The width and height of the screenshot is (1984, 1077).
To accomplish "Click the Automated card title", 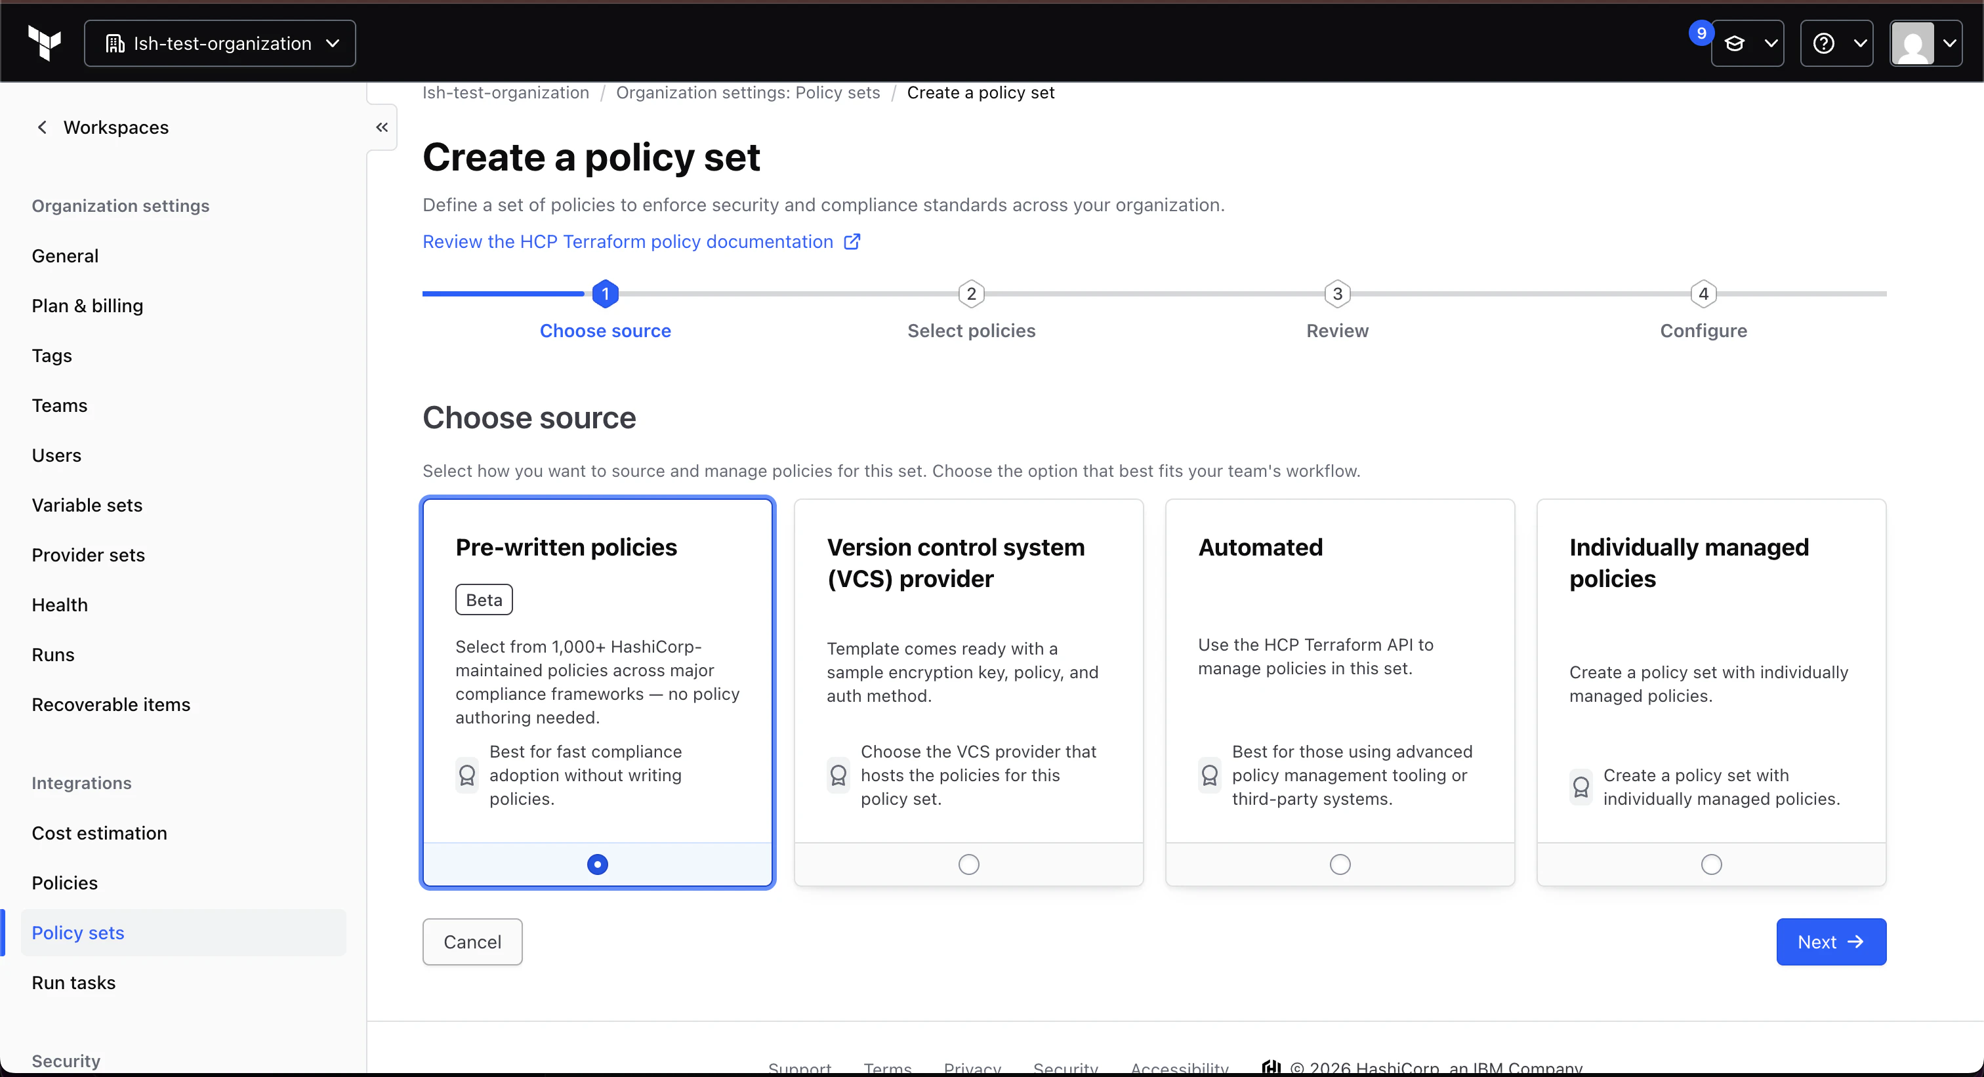I will click(x=1261, y=547).
